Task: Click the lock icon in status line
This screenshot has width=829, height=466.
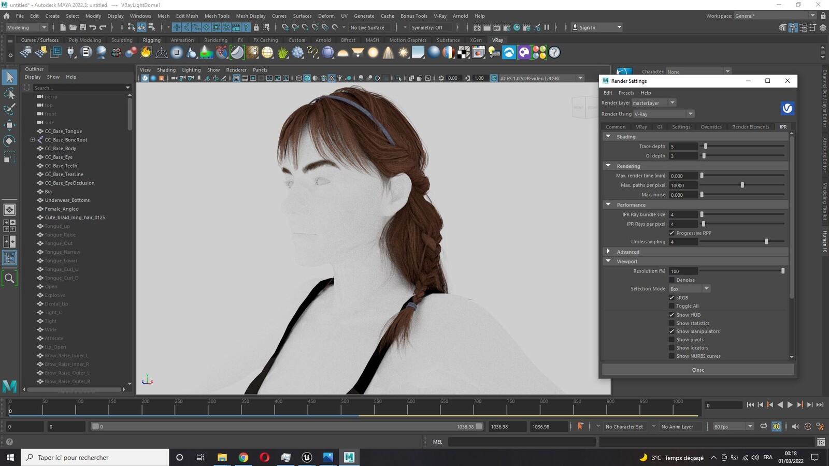Action: click(256, 27)
